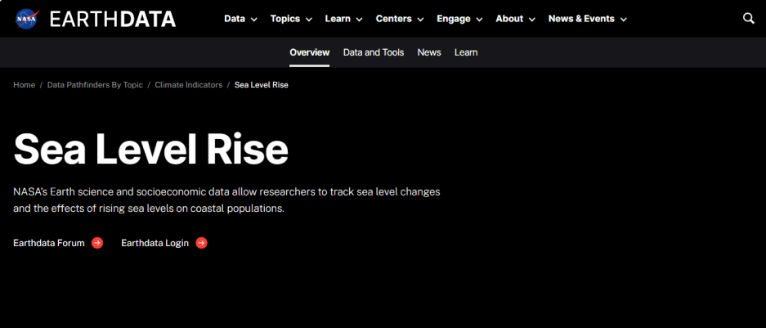The width and height of the screenshot is (766, 328).
Task: Expand the Topics dropdown menu
Action: click(x=291, y=19)
